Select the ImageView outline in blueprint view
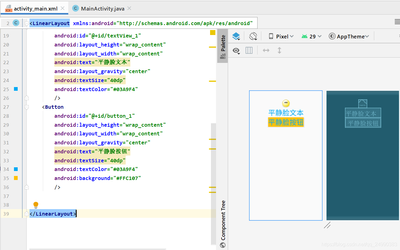Viewport: 400px width, 250px height. pos(363,103)
